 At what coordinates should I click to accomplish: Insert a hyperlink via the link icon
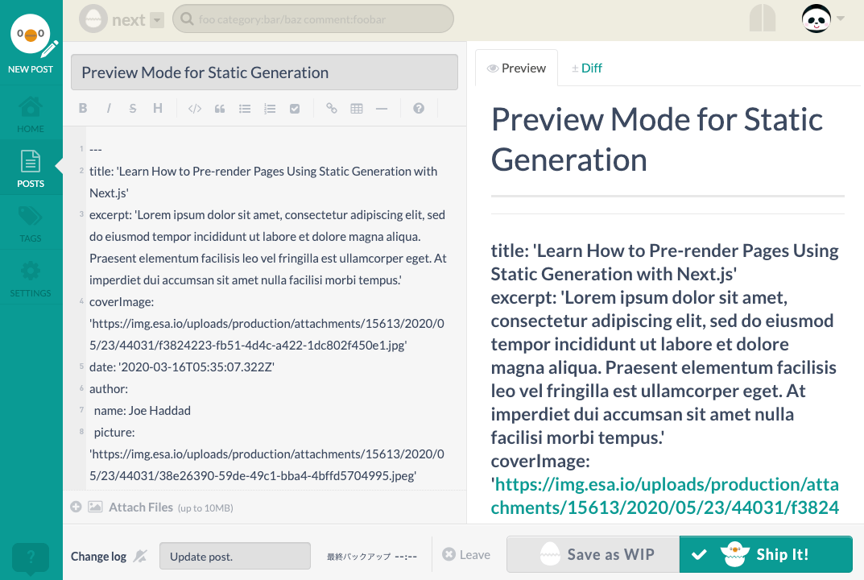(331, 109)
